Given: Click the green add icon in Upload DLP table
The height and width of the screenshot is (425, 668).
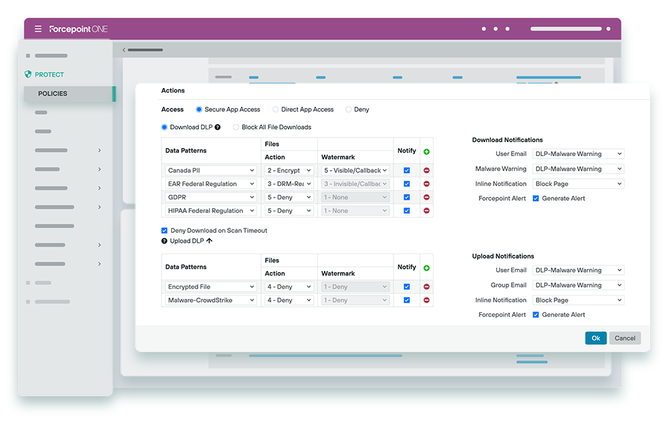Looking at the screenshot, I should 426,268.
